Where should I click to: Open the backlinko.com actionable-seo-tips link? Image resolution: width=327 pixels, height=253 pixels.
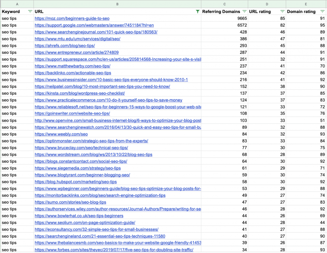73,73
